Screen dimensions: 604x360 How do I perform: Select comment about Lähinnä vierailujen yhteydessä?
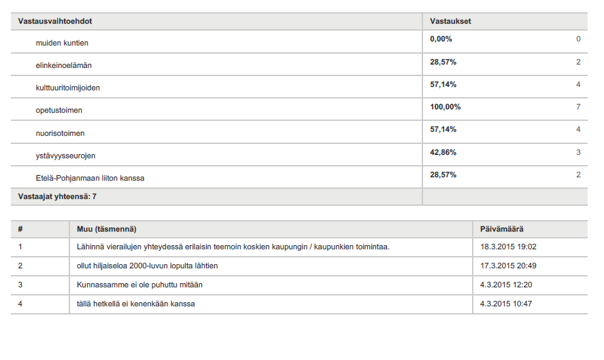[x=233, y=247]
